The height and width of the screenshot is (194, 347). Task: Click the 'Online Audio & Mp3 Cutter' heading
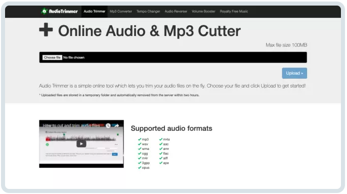149,31
